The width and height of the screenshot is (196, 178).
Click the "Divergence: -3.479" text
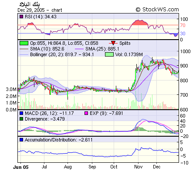pyautogui.click(x=45, y=119)
